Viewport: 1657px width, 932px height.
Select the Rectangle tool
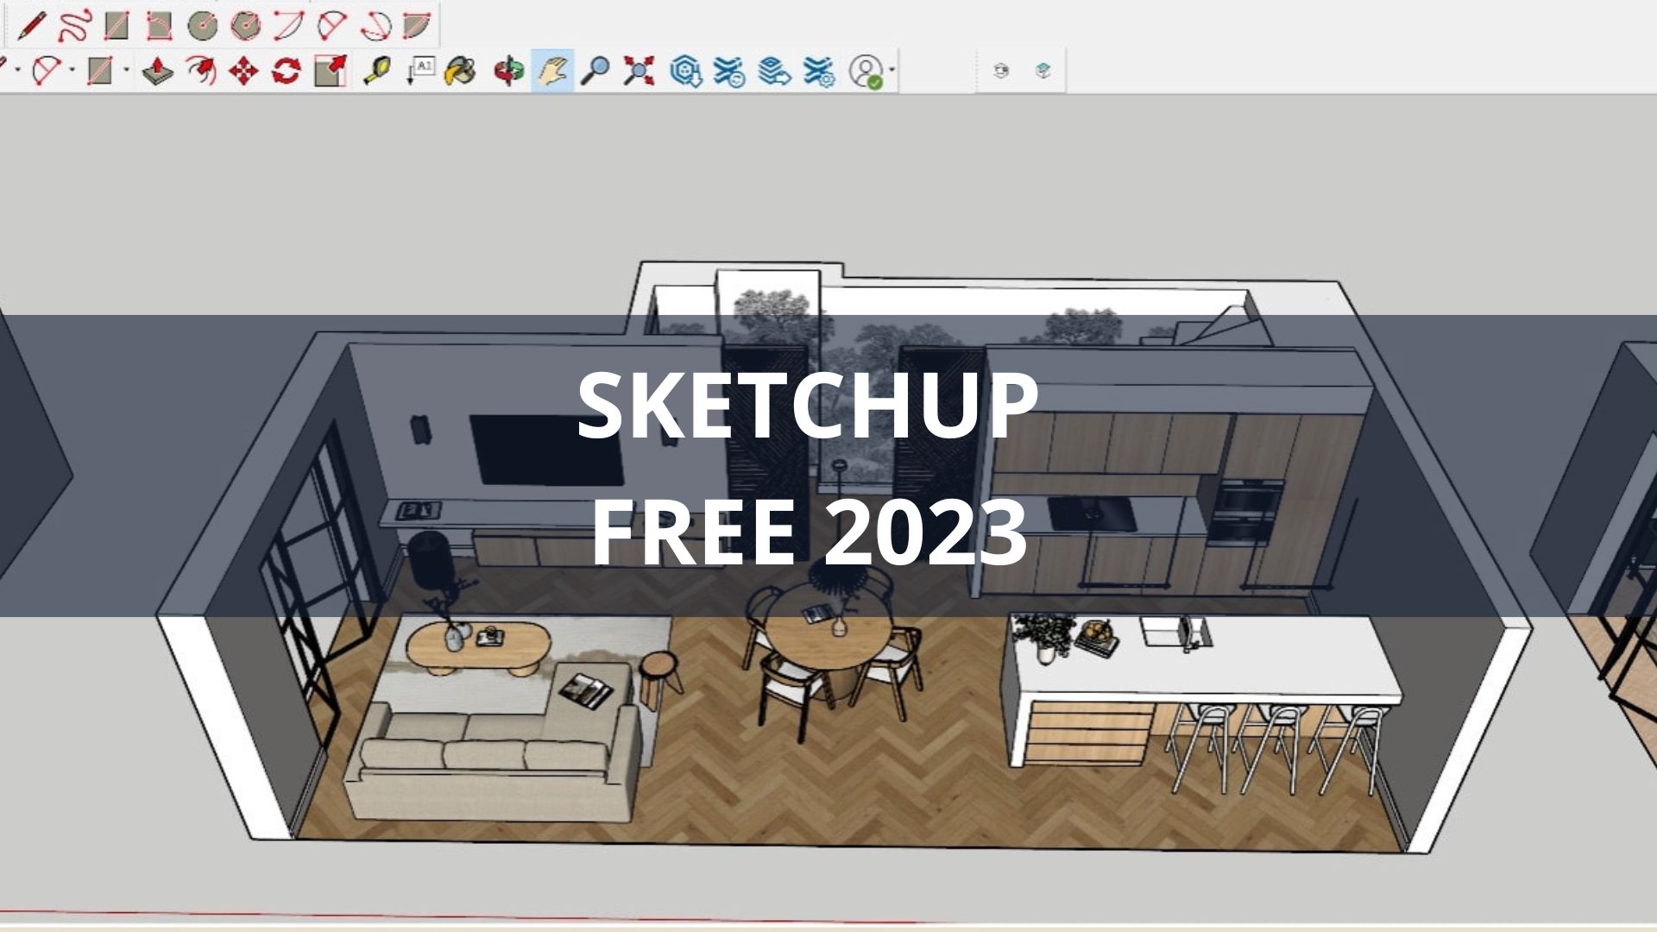pos(117,23)
